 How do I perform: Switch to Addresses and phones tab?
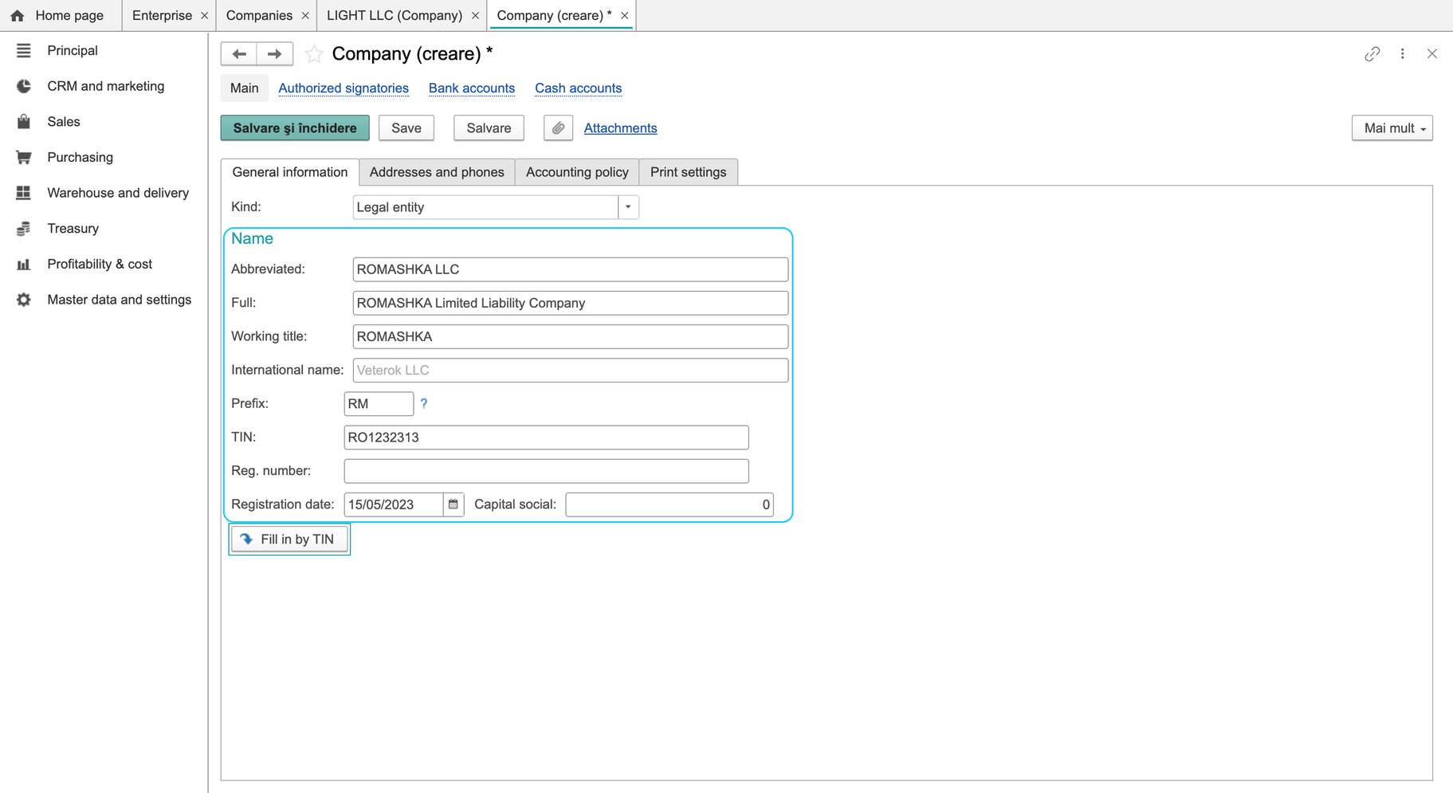[x=437, y=172]
